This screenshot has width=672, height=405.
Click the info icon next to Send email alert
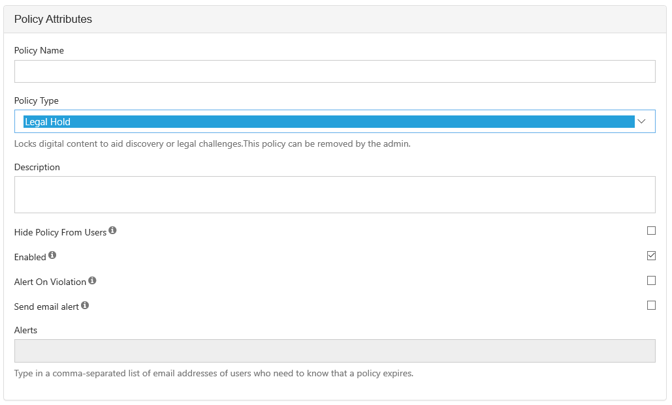click(x=84, y=304)
